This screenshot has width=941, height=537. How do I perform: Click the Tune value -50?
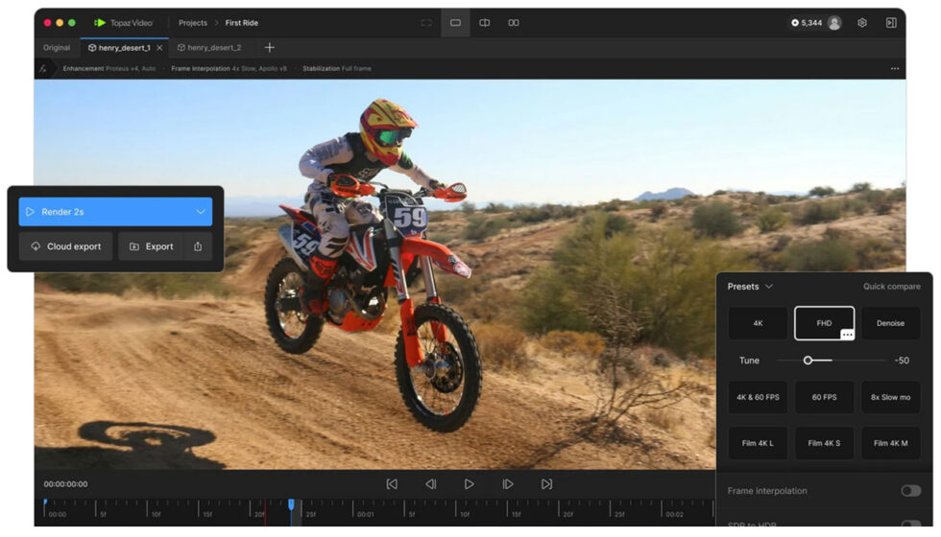click(902, 361)
